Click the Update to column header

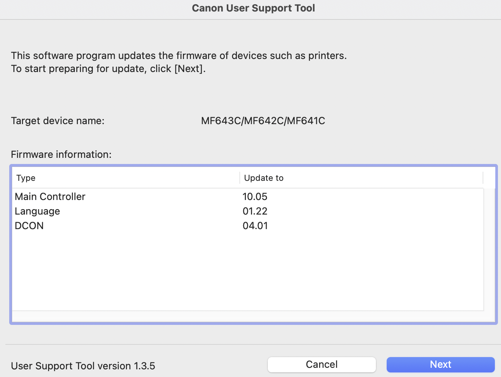click(264, 178)
